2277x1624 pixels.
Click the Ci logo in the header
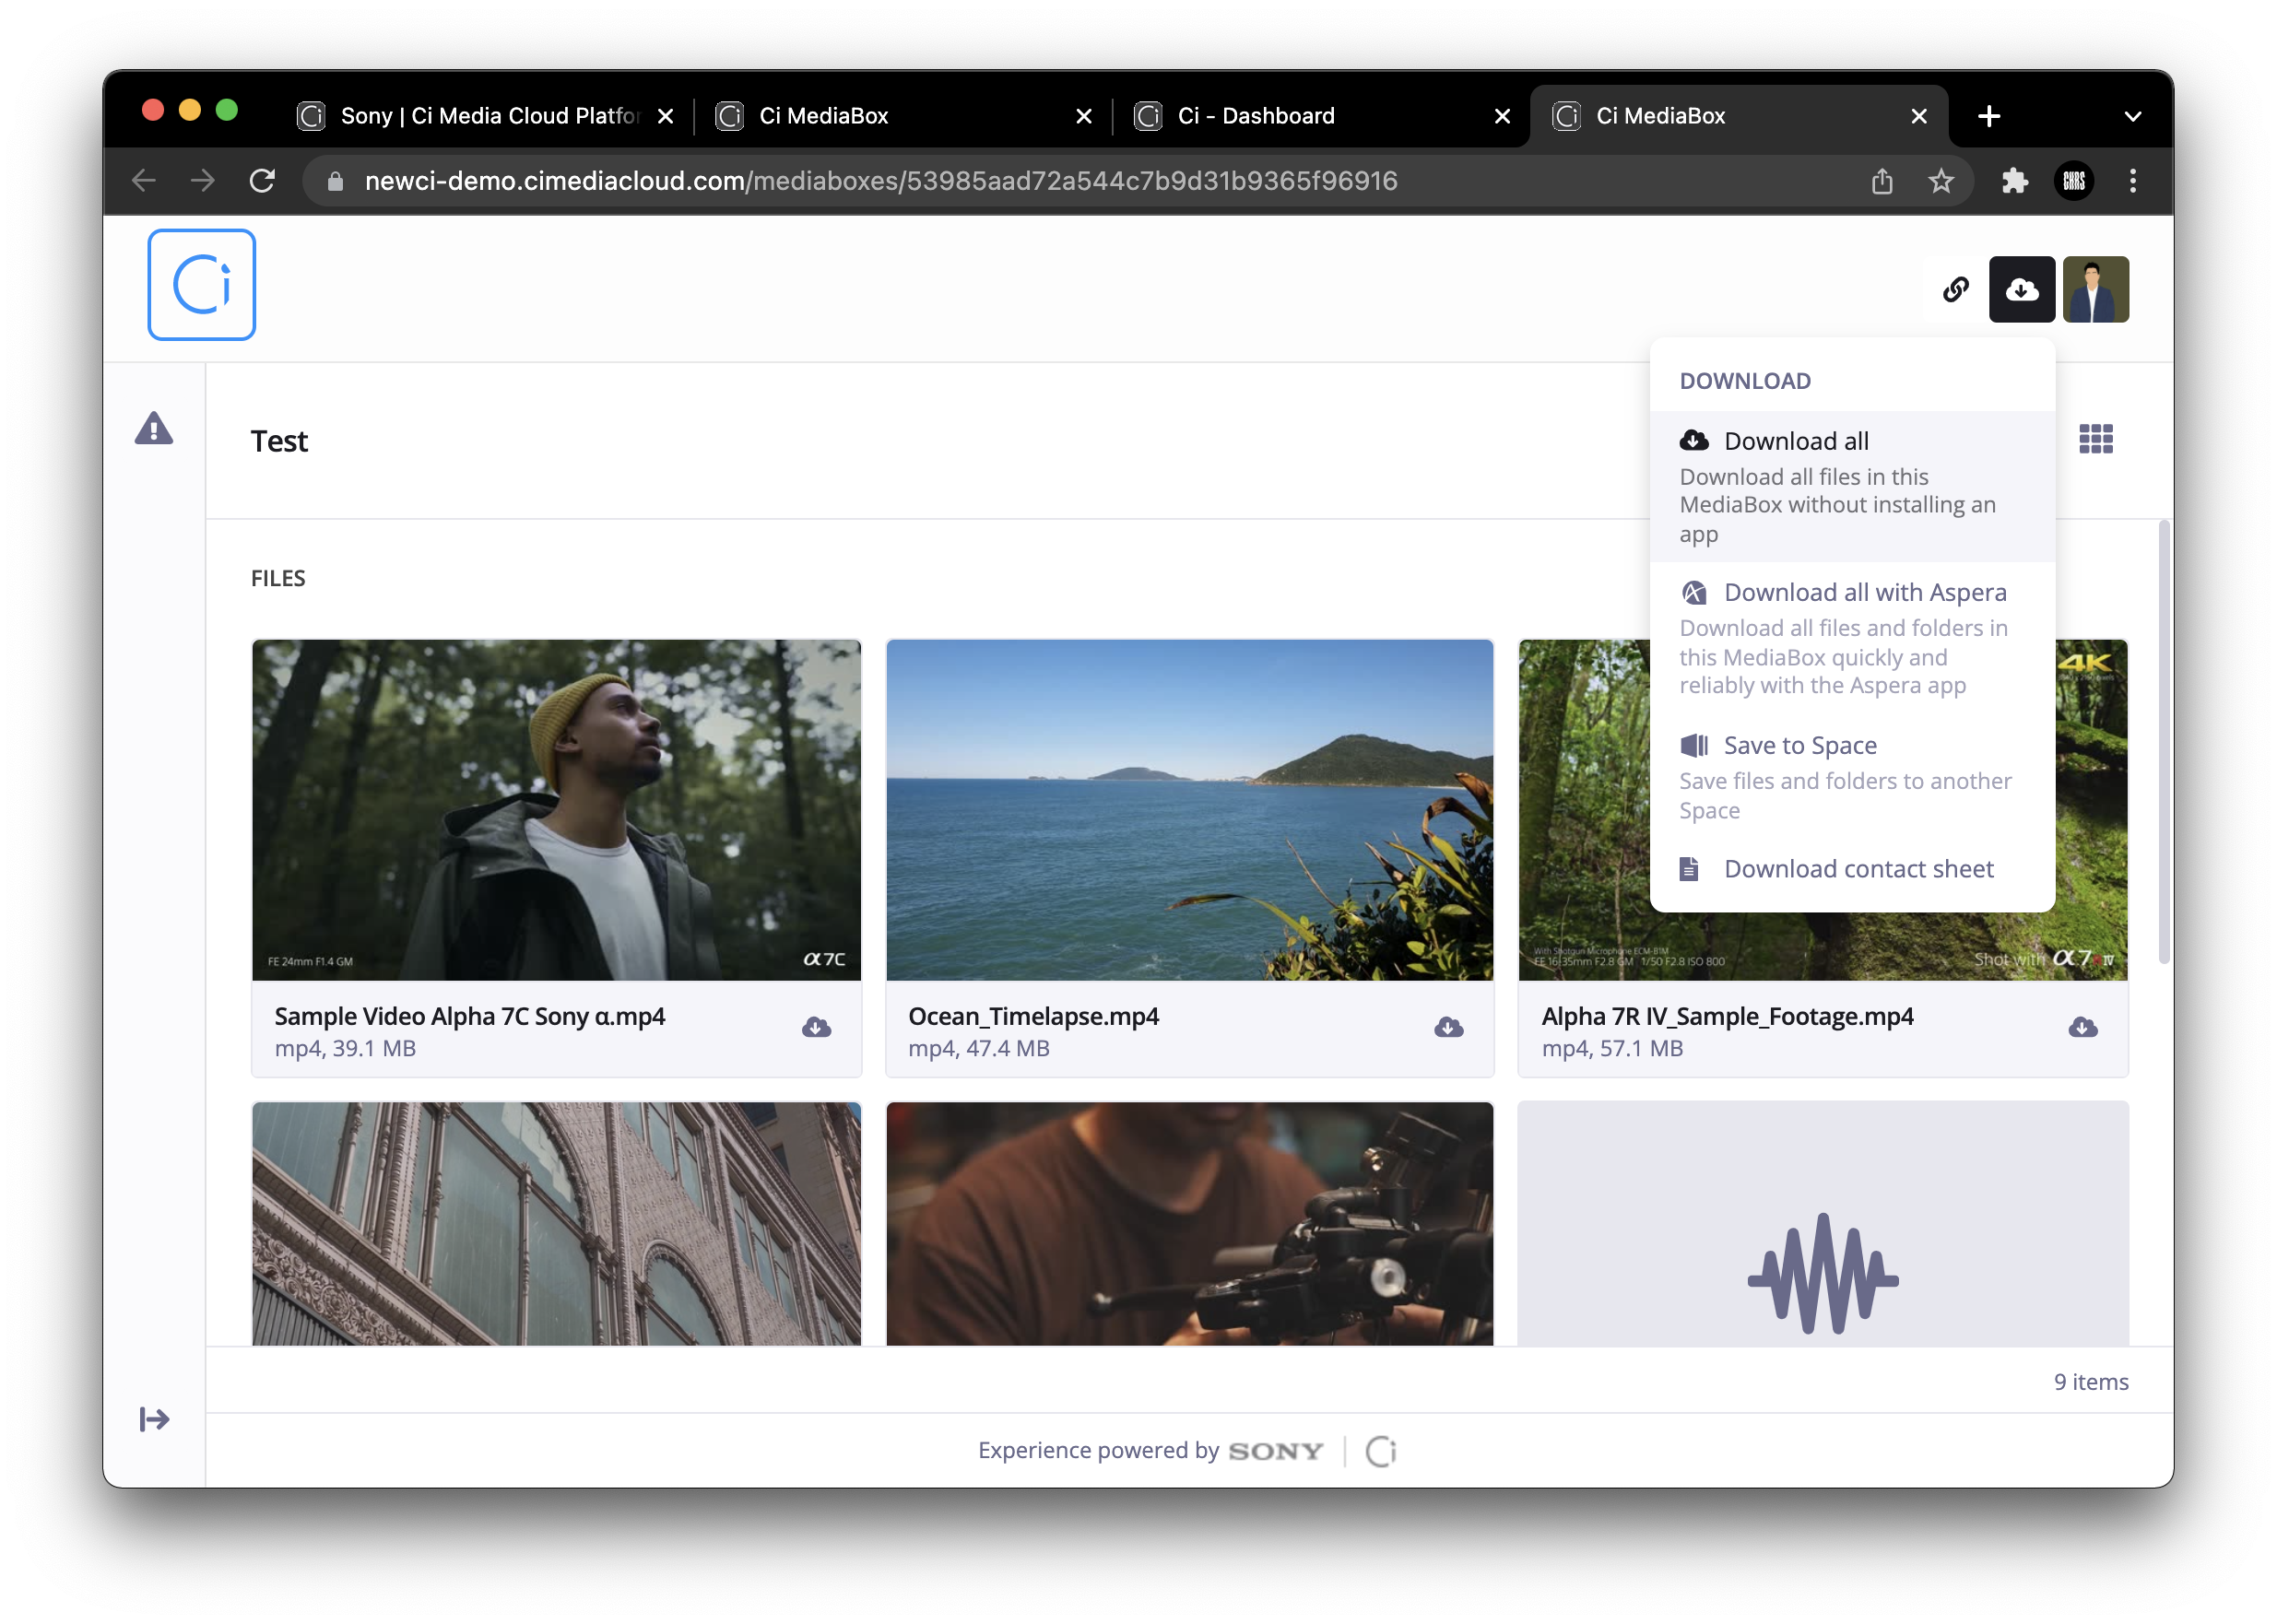[x=201, y=285]
